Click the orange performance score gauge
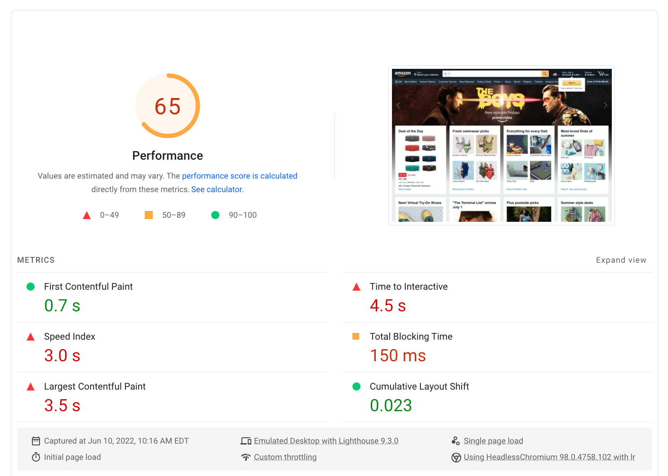 point(167,105)
